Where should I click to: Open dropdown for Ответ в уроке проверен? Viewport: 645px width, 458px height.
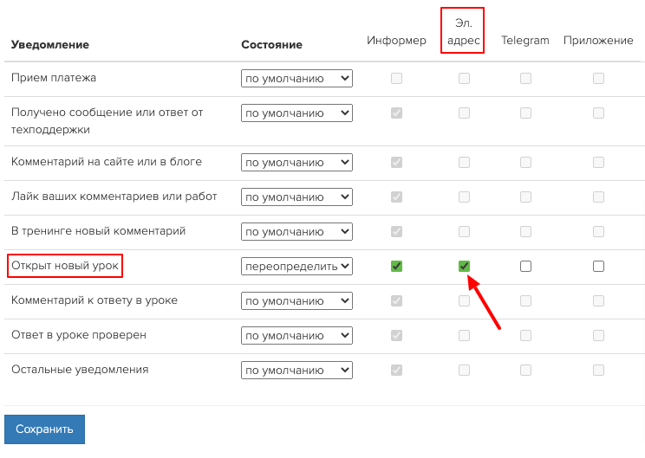point(297,336)
